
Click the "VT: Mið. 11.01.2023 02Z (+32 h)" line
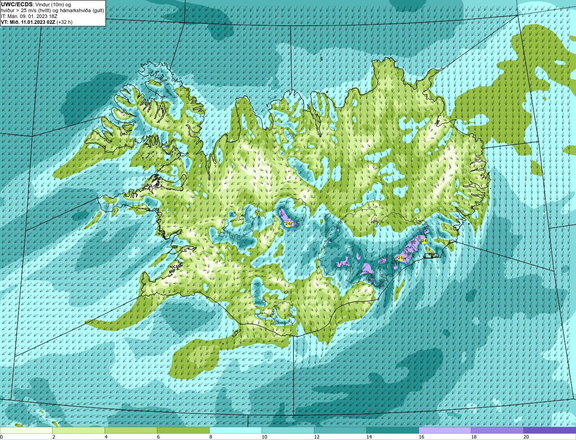tap(36, 22)
